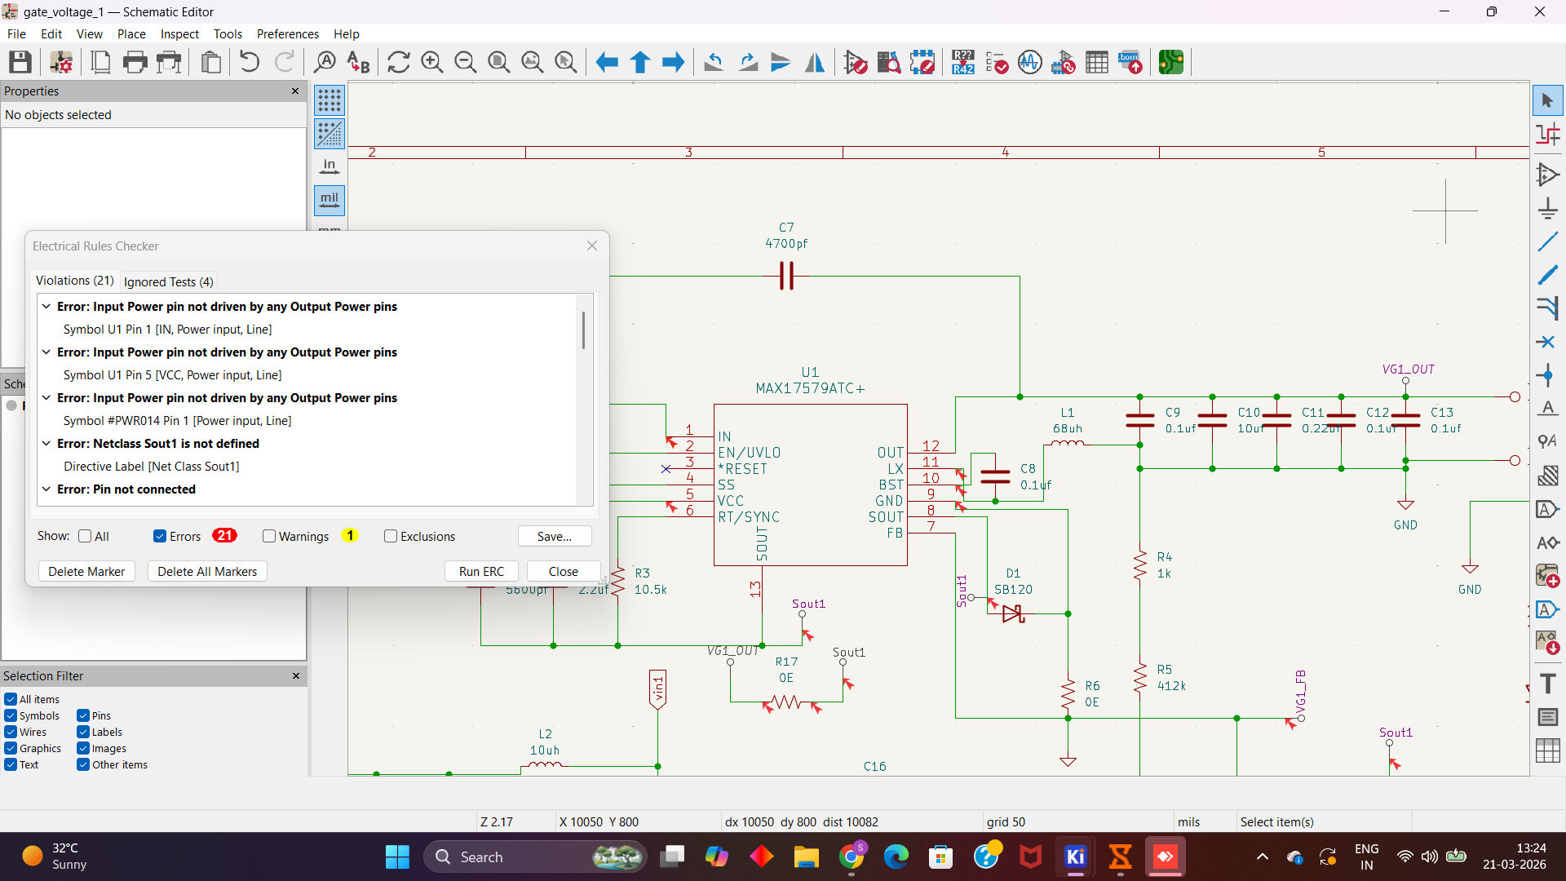Collapse the Pin not connected error
The height and width of the screenshot is (881, 1566).
[x=46, y=489]
